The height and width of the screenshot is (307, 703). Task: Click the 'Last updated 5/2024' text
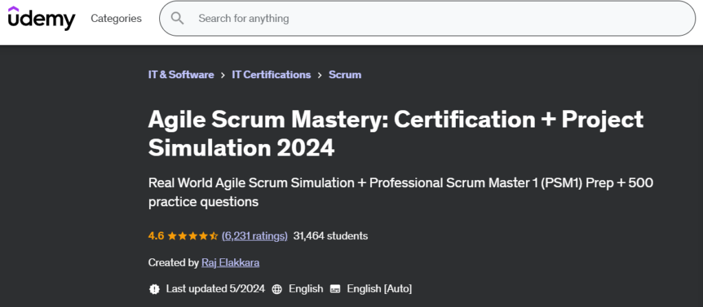[x=215, y=288]
